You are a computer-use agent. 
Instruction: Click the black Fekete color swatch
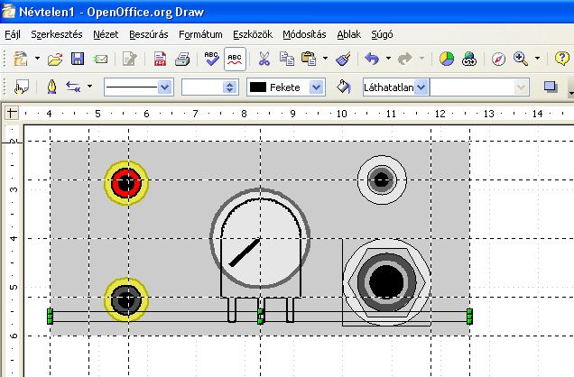(x=258, y=87)
